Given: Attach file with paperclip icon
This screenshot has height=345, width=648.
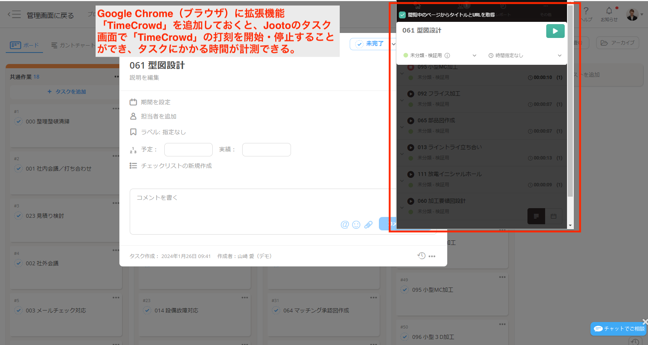Looking at the screenshot, I should click(368, 225).
